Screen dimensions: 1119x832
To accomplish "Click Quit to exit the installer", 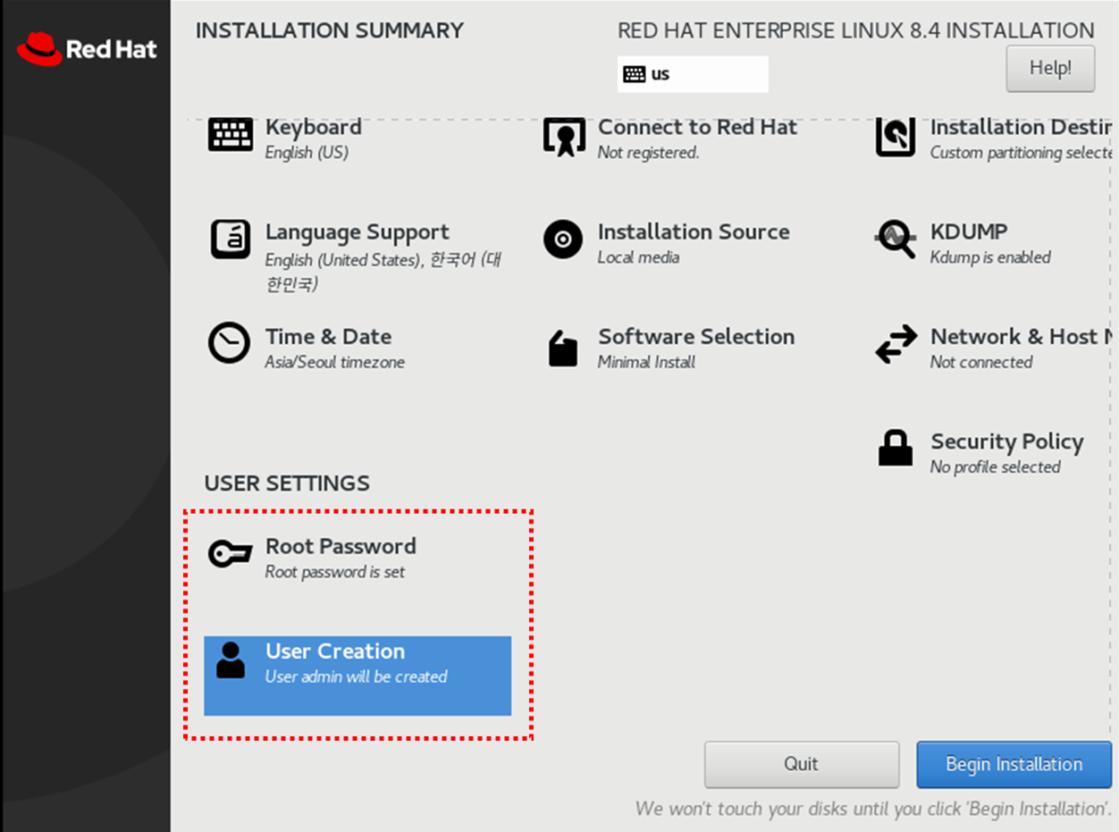I will [801, 764].
